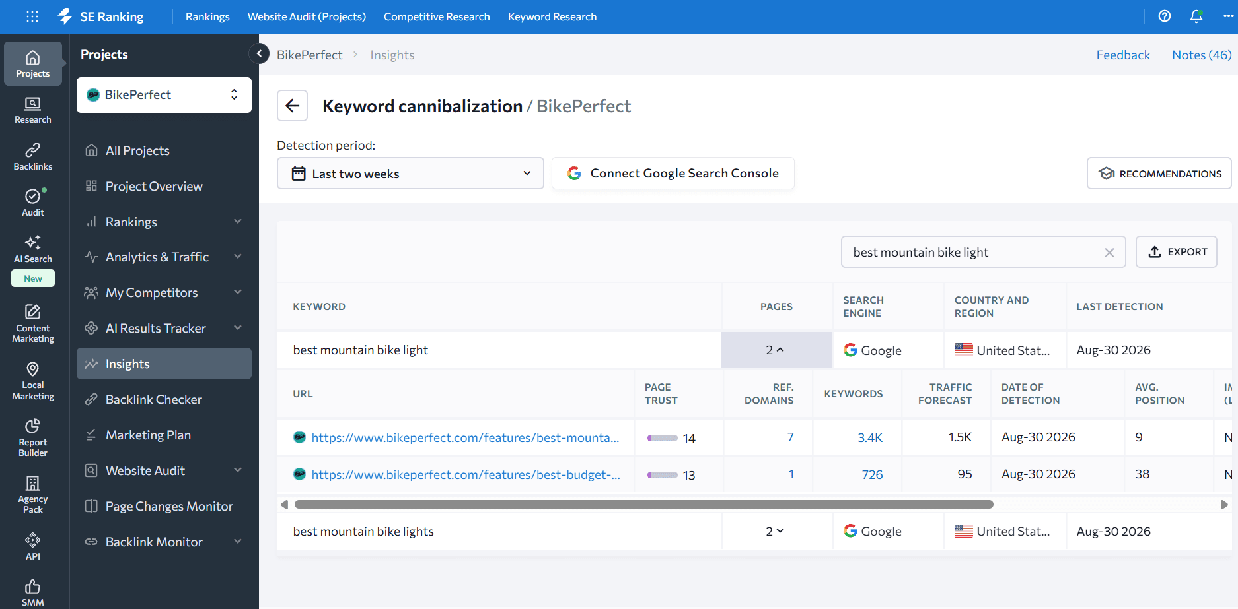The image size is (1238, 609).
Task: Expand pages for best mountain bike lights
Action: (776, 531)
